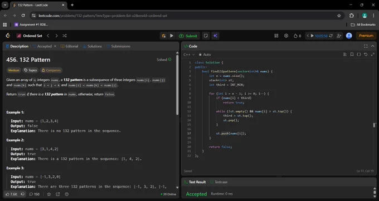Run the code with the play button
379x201 pixels.
172,36
